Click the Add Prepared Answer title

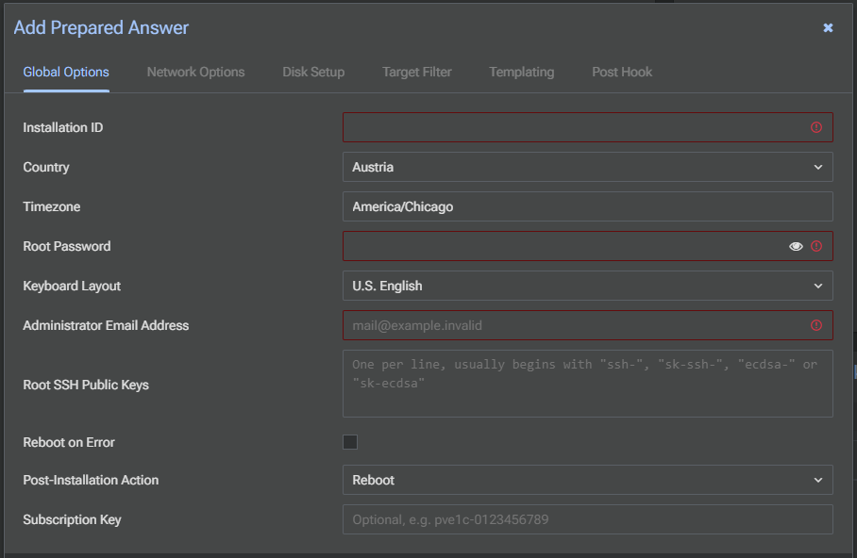(101, 28)
